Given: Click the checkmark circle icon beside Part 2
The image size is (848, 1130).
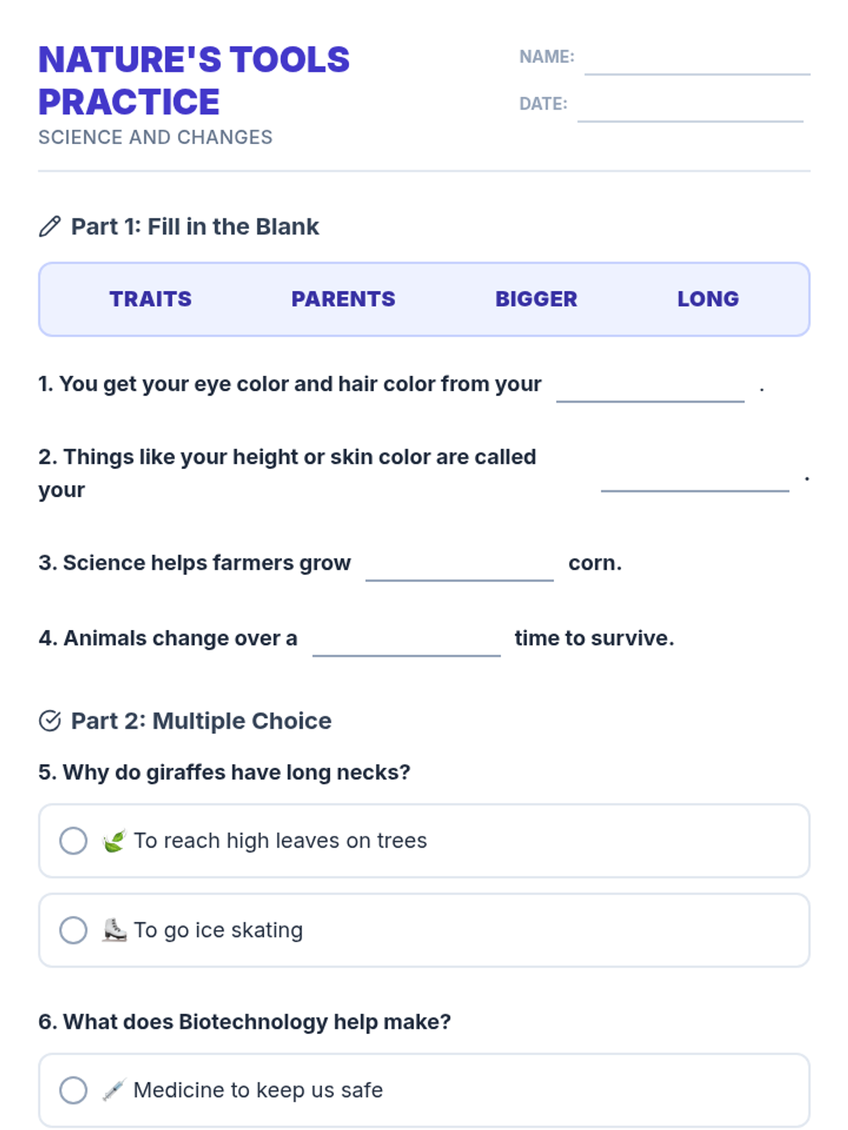Looking at the screenshot, I should point(49,721).
